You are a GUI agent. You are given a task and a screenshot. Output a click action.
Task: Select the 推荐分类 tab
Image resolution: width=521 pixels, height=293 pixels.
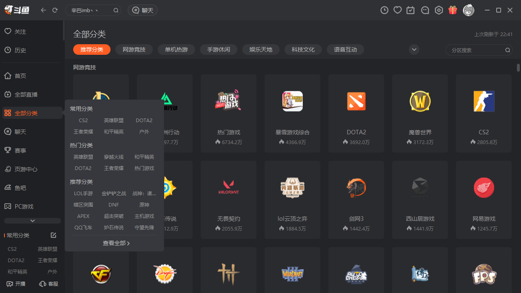click(92, 50)
